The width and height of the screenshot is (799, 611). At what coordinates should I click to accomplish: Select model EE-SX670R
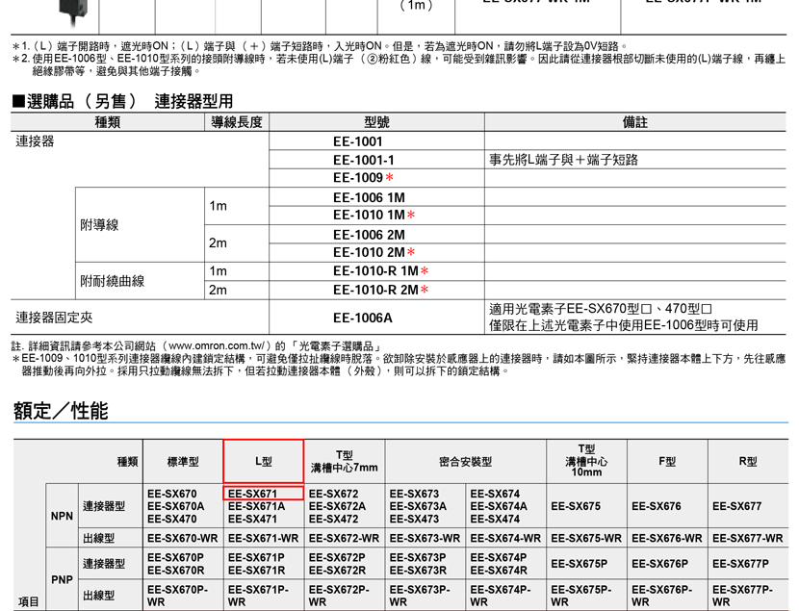(176, 571)
